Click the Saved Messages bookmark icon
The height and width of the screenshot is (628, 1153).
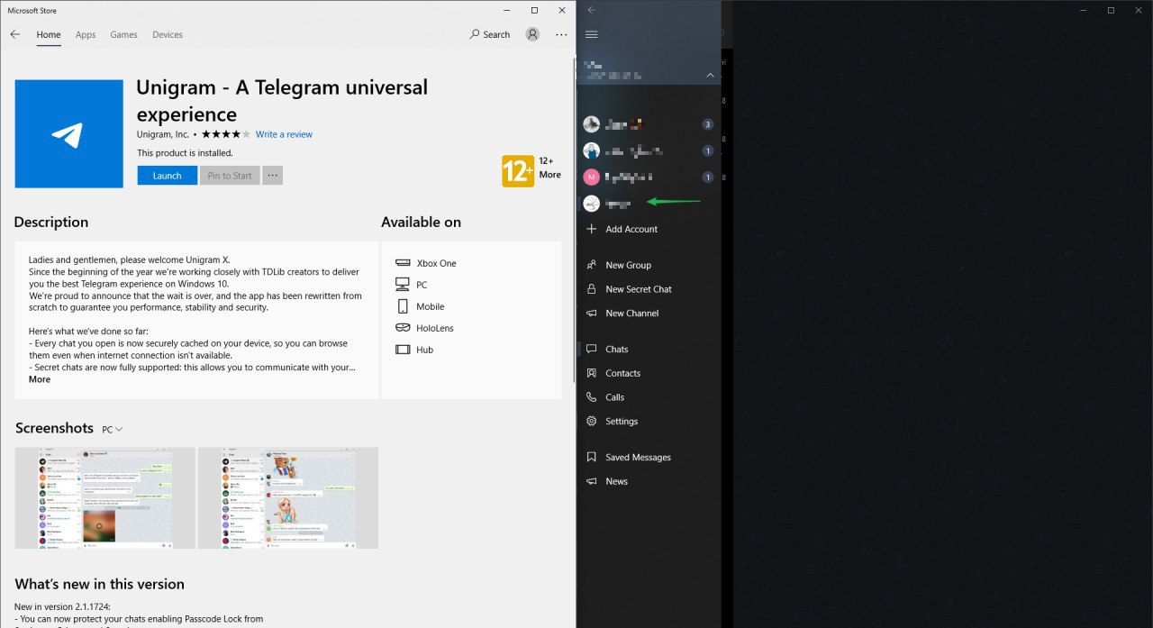(x=592, y=458)
